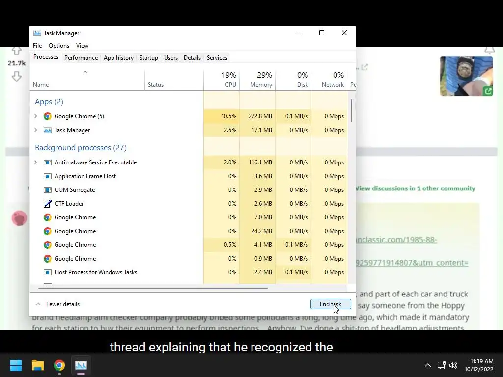Click downvote arrow on browser page

[x=17, y=76]
